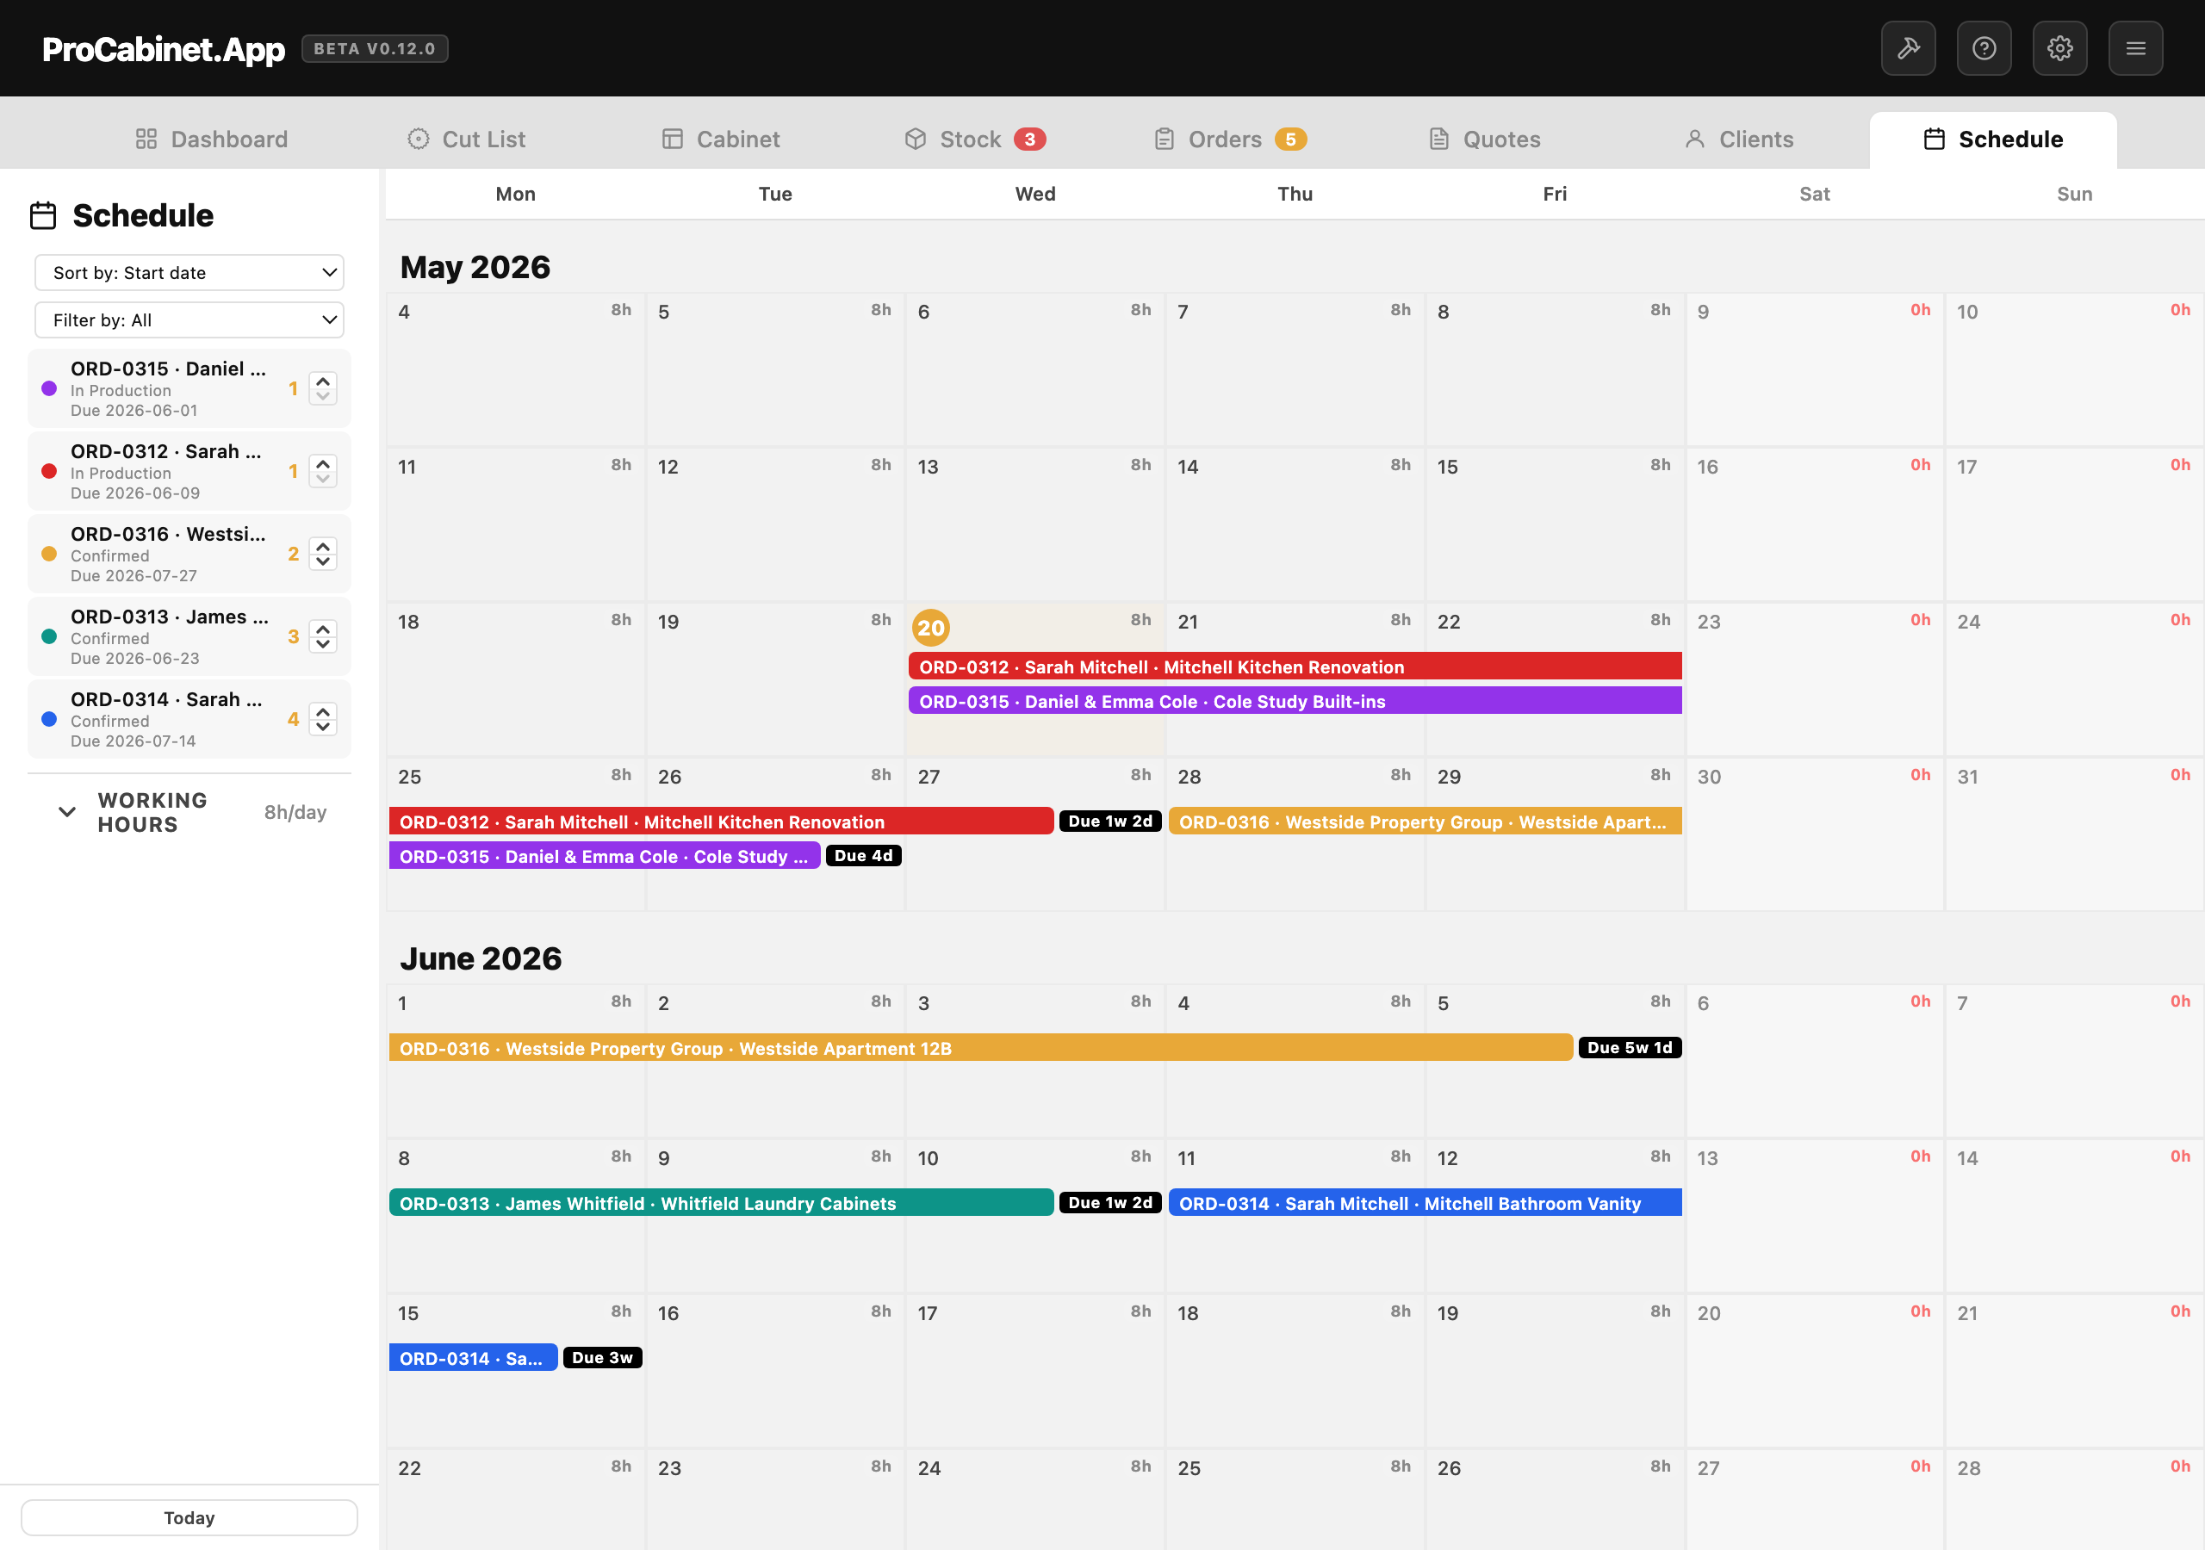Adjust priority stepper for ORD-0313
The width and height of the screenshot is (2205, 1550).
(323, 636)
